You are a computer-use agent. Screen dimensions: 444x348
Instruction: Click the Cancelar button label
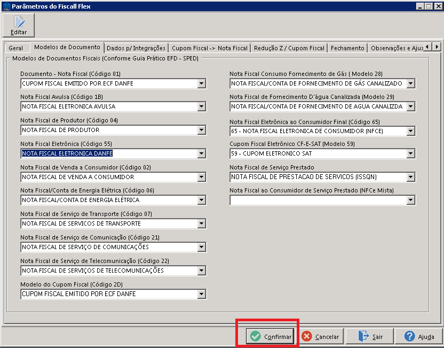pos(327,337)
